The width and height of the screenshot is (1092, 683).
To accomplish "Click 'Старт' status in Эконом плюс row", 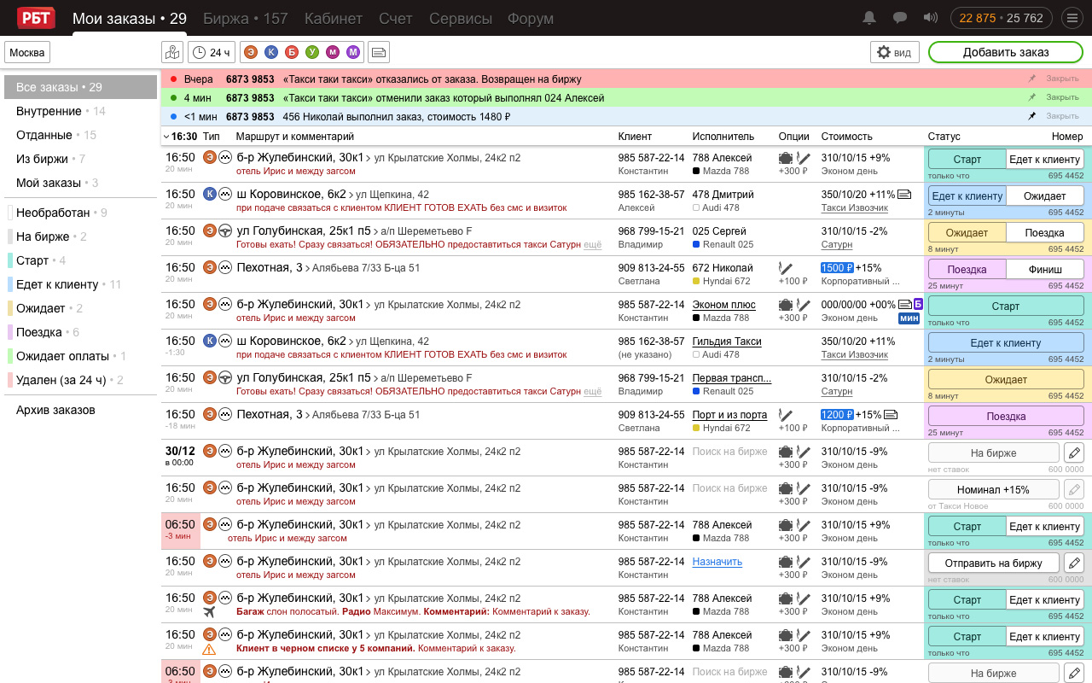I will coord(1006,306).
